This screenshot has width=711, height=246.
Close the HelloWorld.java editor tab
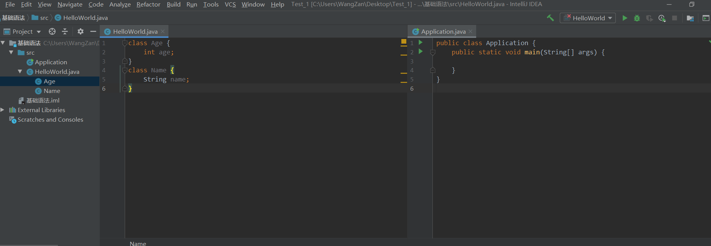pos(163,31)
